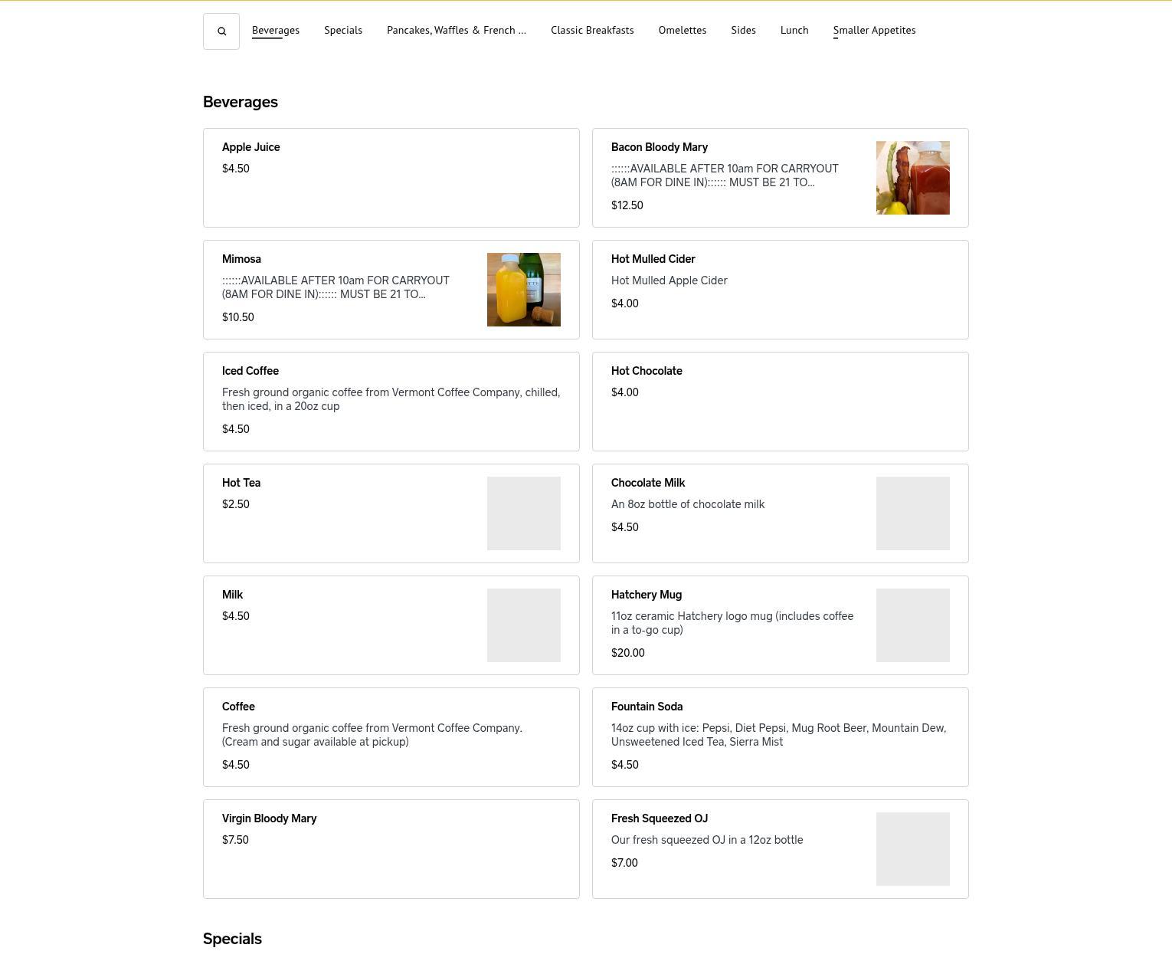Select Smaller Appetites tab

click(874, 31)
